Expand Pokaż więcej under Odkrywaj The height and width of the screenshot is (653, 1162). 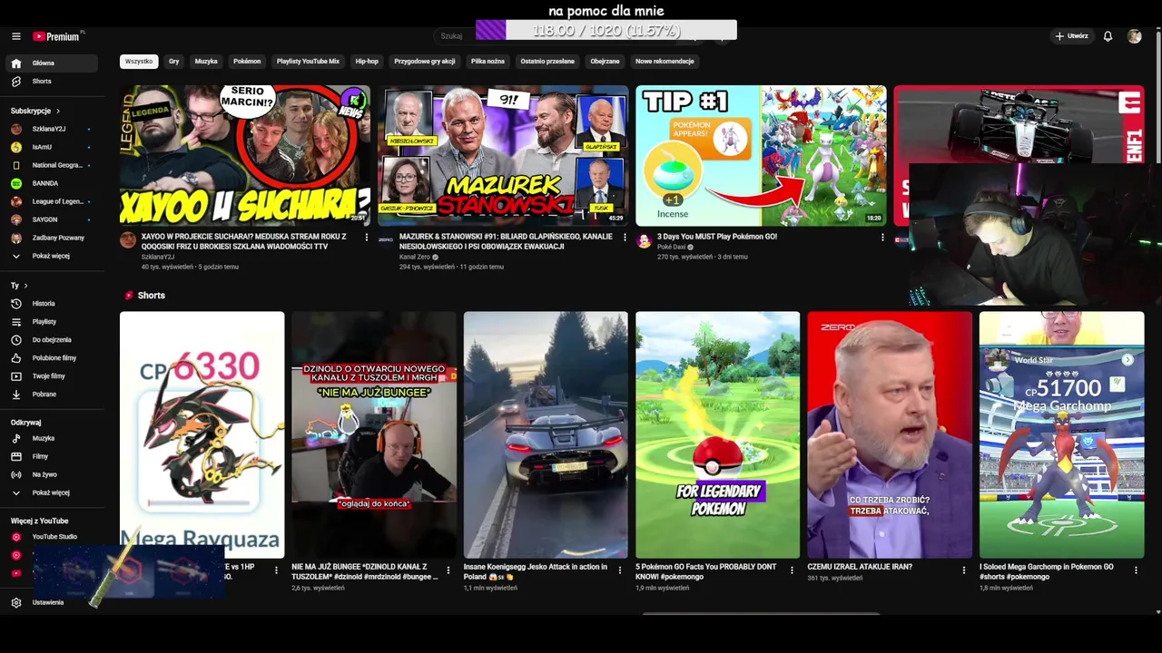coord(51,492)
